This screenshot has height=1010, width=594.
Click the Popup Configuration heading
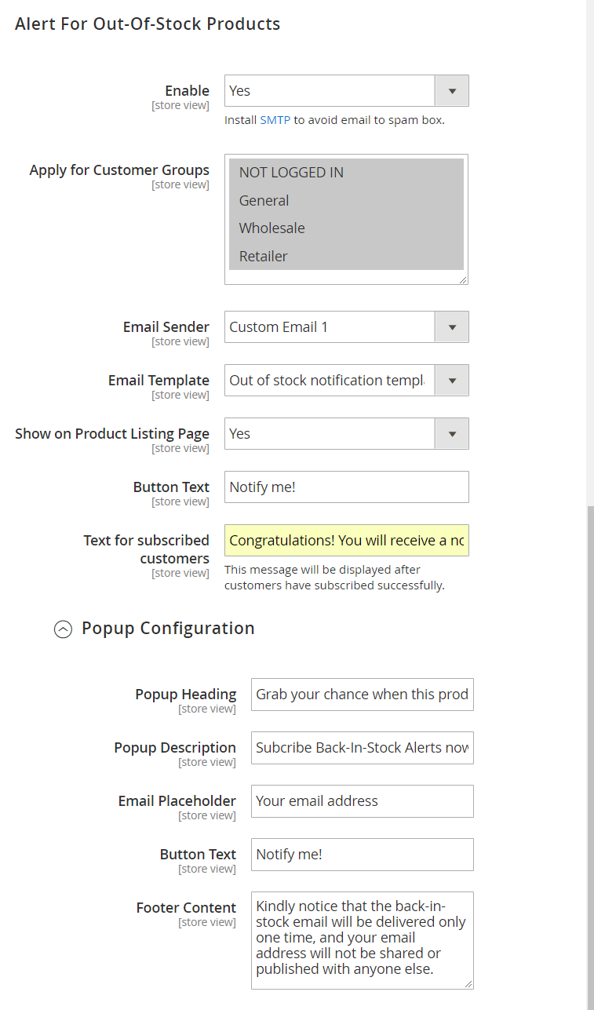pyautogui.click(x=168, y=629)
